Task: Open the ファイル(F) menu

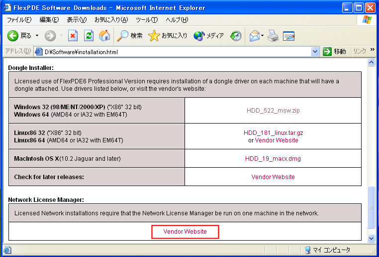Action: point(19,20)
